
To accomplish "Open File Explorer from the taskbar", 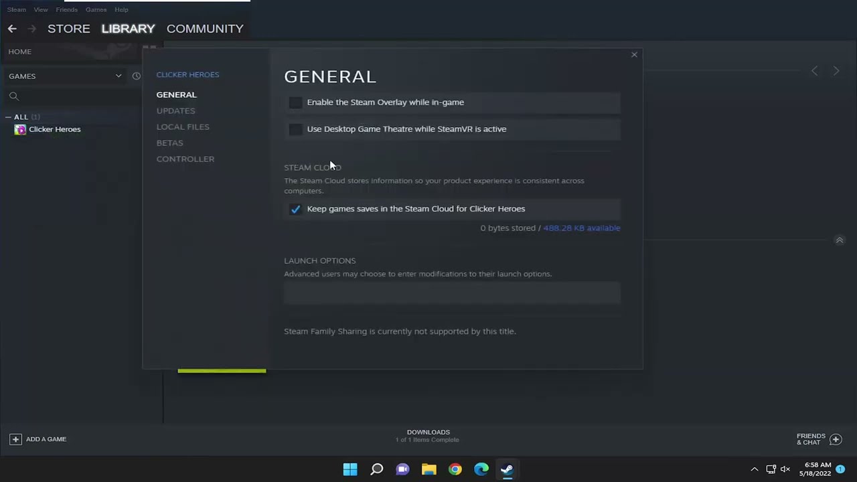I will point(428,469).
